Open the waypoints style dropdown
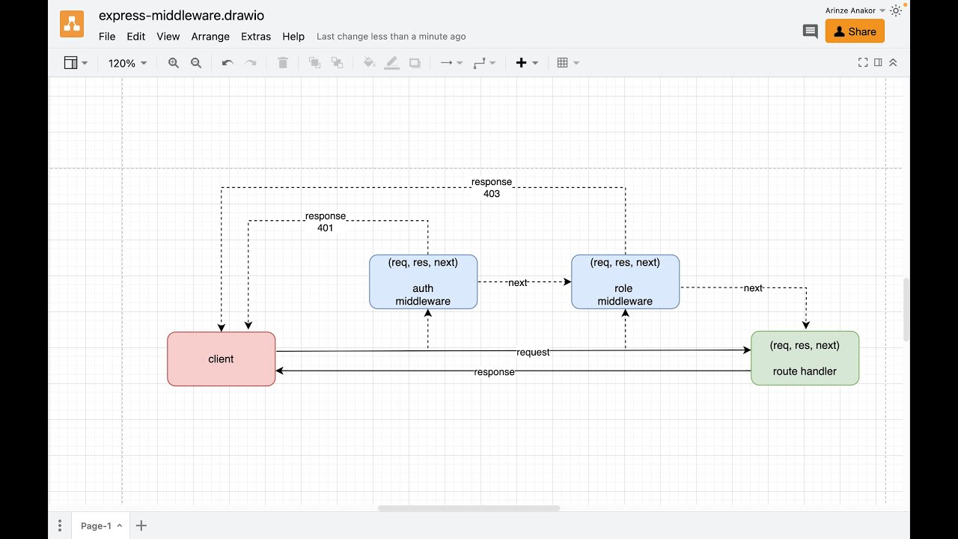 pos(484,63)
